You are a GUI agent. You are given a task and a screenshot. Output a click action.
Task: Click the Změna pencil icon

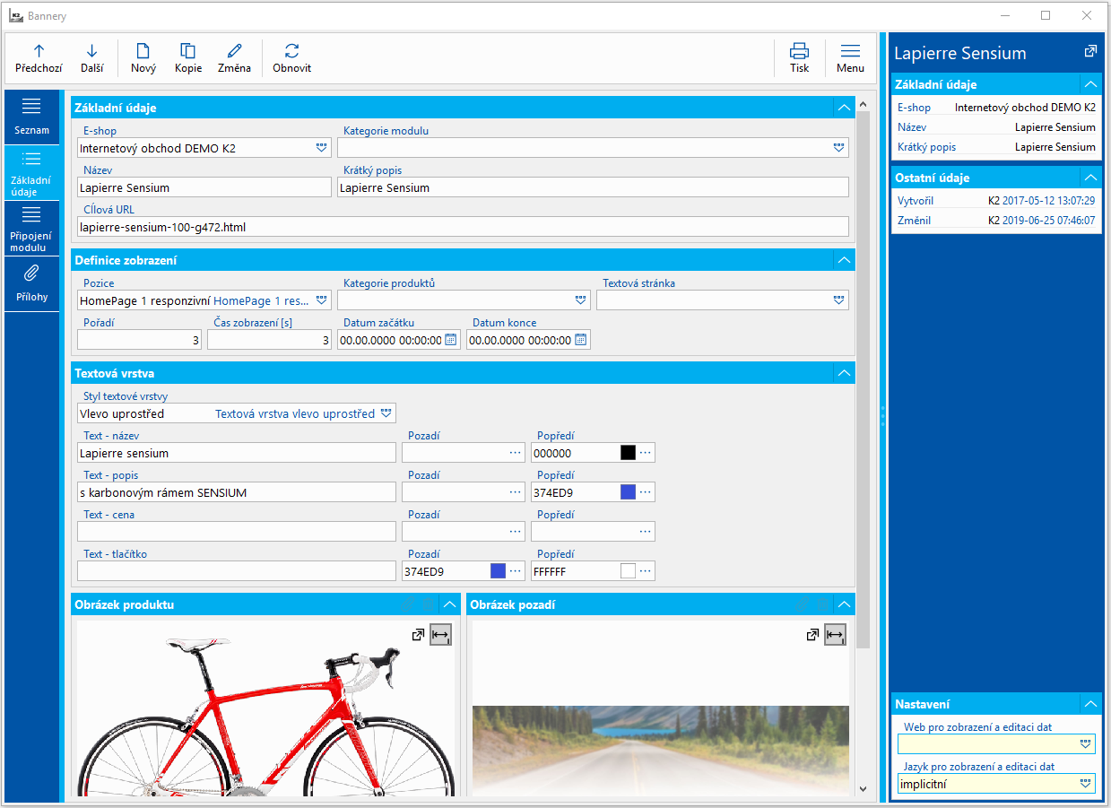tap(235, 51)
